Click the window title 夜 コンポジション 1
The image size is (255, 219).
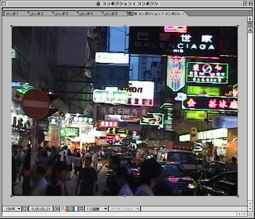(x=127, y=4)
